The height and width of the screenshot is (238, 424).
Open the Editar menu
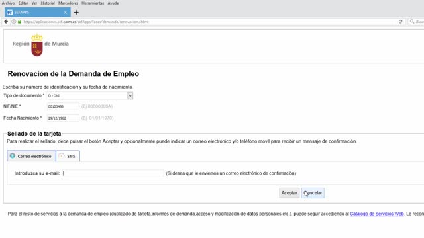23,3
